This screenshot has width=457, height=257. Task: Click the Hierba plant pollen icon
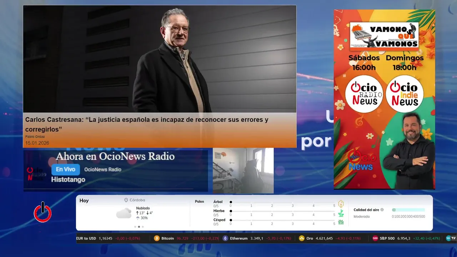(x=341, y=213)
